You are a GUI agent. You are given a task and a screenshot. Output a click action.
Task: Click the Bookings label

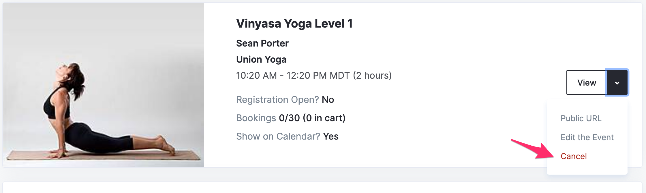(256, 118)
